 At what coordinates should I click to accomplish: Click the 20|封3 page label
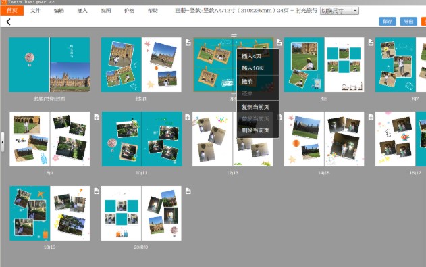point(140,247)
